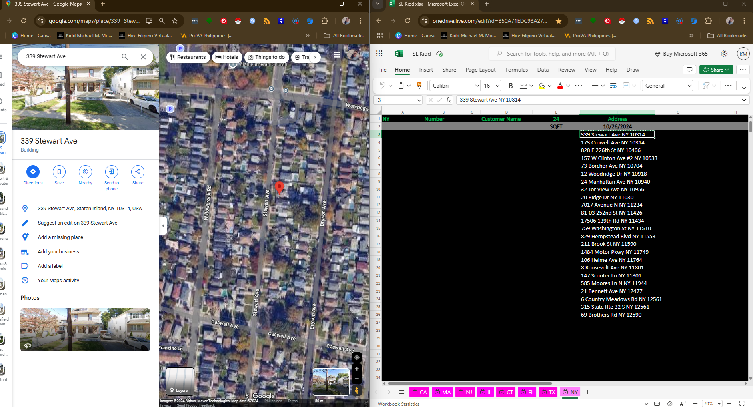Expand the Excel formula bar
The height and width of the screenshot is (407, 753).
pyautogui.click(x=744, y=100)
